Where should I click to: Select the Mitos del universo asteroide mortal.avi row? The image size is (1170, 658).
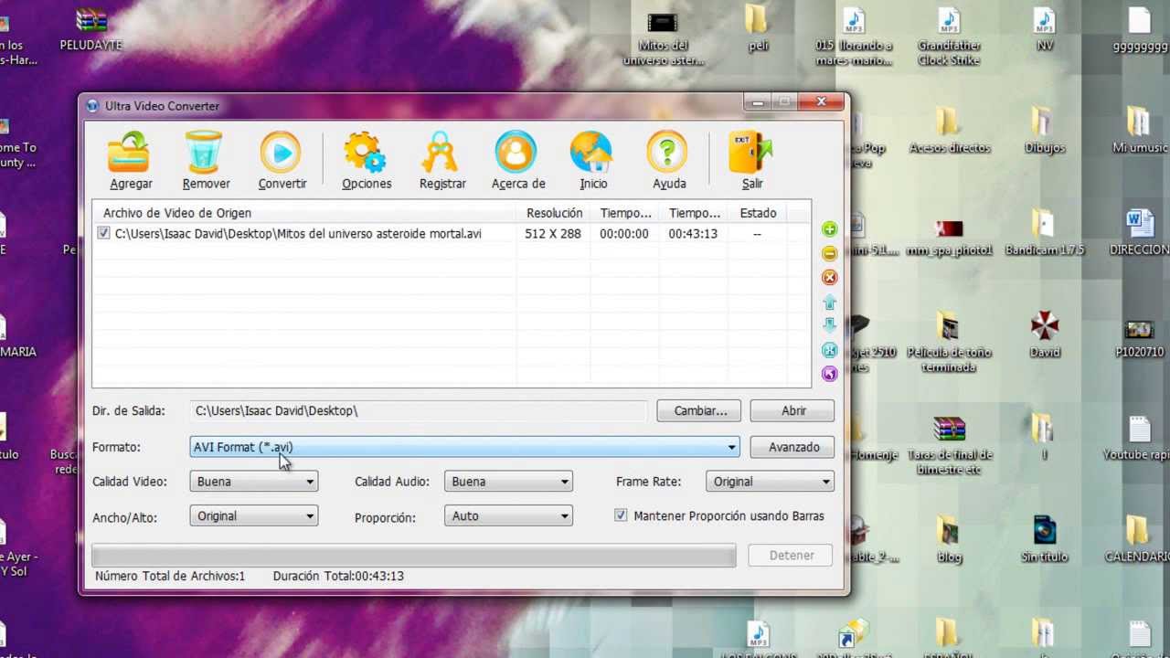452,234
